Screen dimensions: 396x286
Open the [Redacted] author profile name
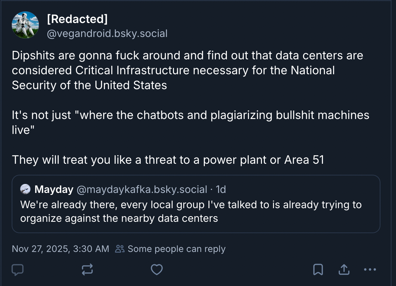[77, 19]
